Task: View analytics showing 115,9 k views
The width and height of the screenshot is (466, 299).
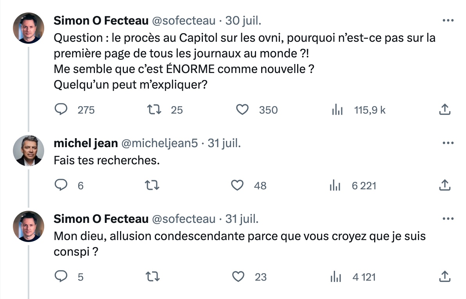Action: [x=337, y=110]
